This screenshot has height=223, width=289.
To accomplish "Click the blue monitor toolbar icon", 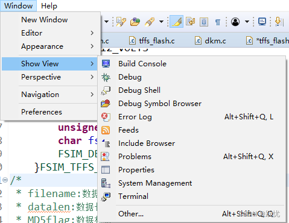I will (262, 22).
